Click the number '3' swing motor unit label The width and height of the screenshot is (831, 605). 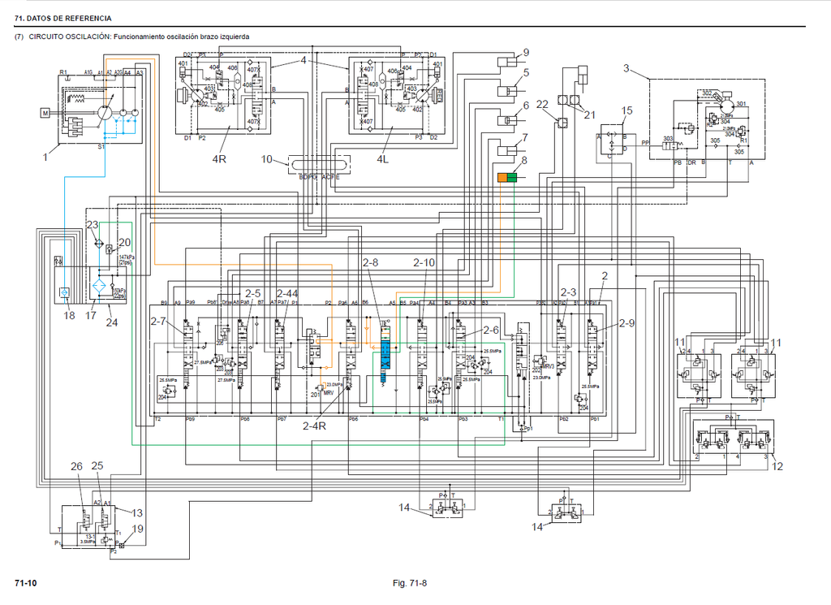point(626,68)
